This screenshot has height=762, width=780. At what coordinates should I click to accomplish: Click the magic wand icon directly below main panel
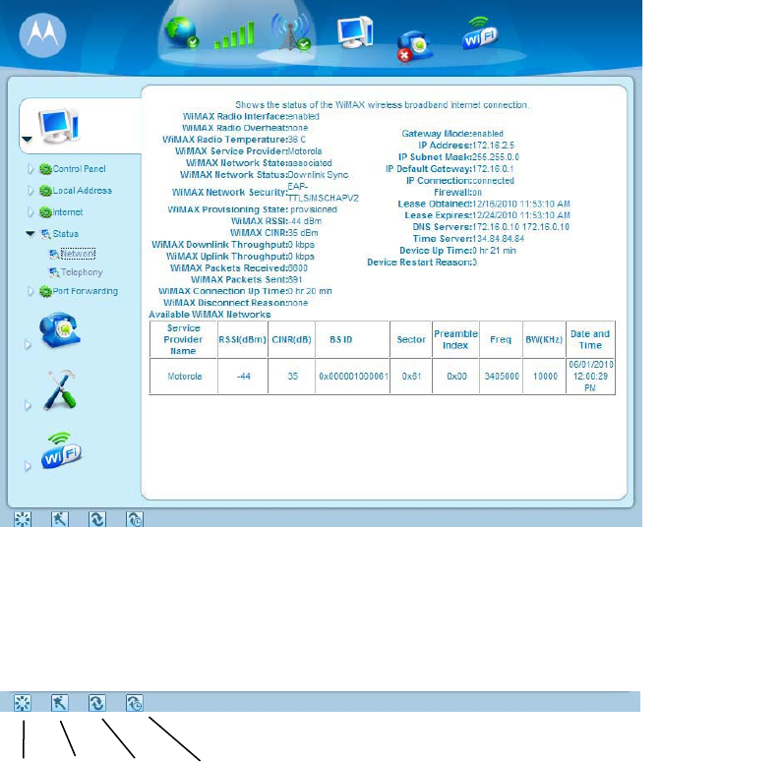pos(60,519)
